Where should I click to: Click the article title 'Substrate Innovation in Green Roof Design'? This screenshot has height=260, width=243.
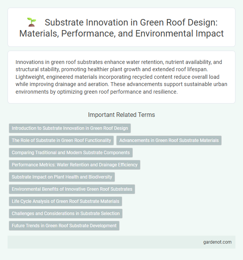pos(131,22)
